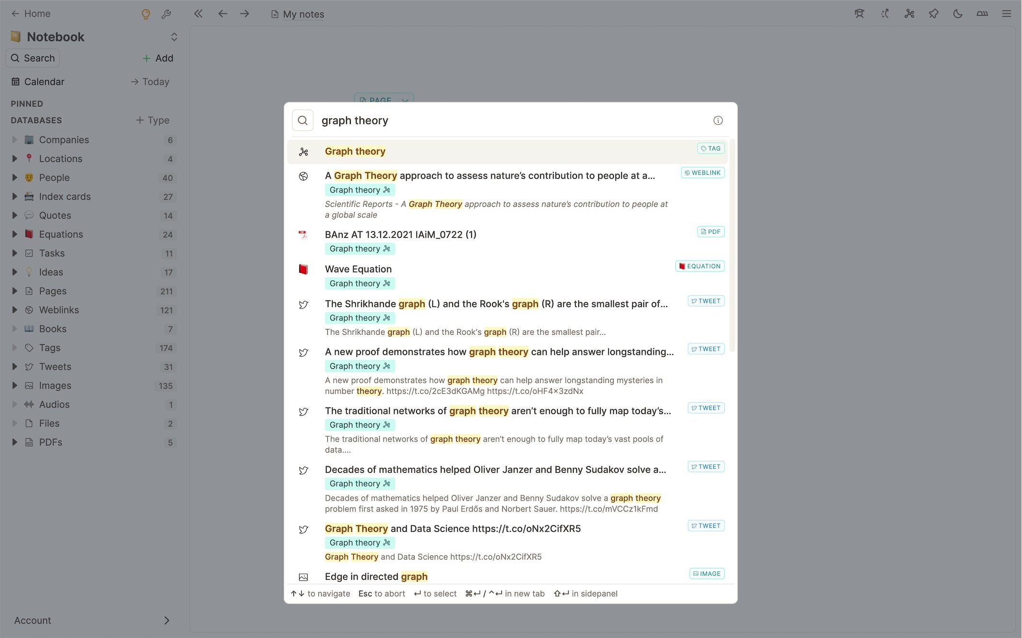Expand the People database tree
The height and width of the screenshot is (638, 1022).
point(14,178)
